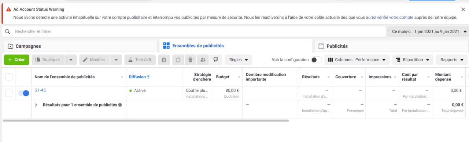The image size is (469, 142).
Task: Toggle Voir la configuration switch
Action: (316, 60)
